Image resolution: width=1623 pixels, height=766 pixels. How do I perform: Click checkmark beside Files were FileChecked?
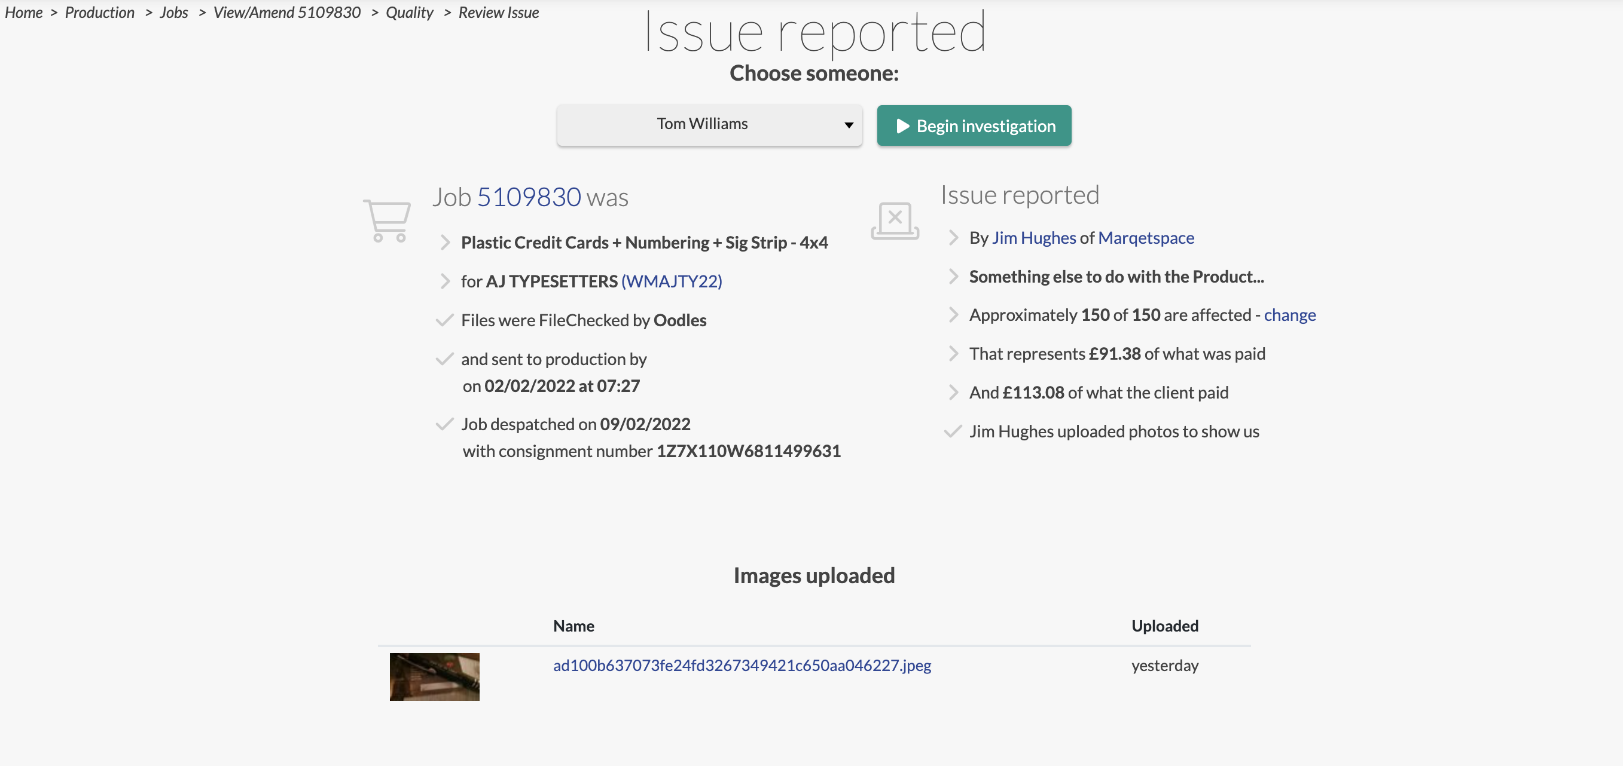tap(444, 320)
